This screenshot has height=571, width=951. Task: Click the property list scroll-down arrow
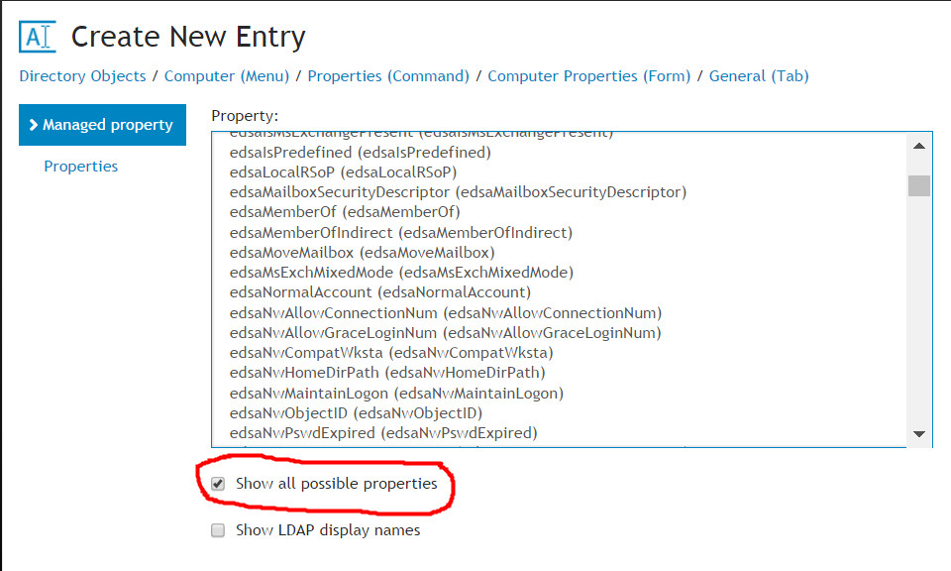(x=919, y=434)
